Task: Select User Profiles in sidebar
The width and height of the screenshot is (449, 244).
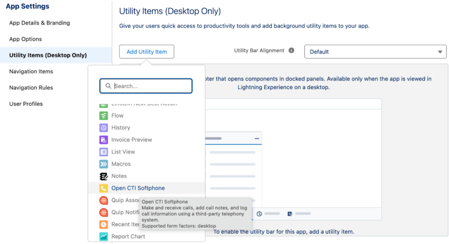Action: point(26,104)
